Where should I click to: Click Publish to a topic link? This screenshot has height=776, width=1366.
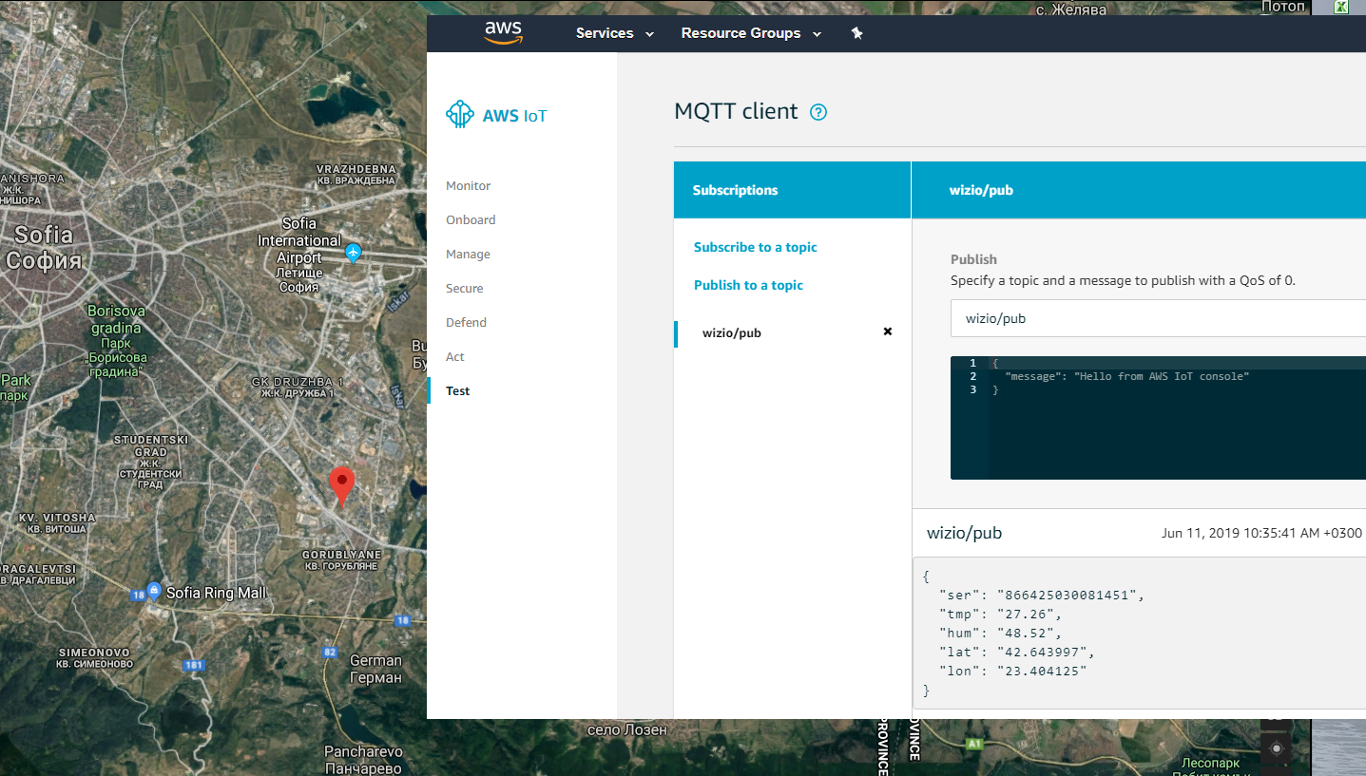pos(748,285)
